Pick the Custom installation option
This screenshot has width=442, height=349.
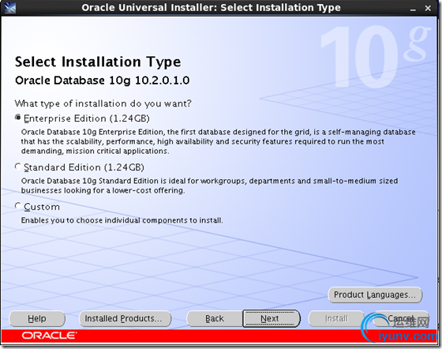[x=18, y=206]
